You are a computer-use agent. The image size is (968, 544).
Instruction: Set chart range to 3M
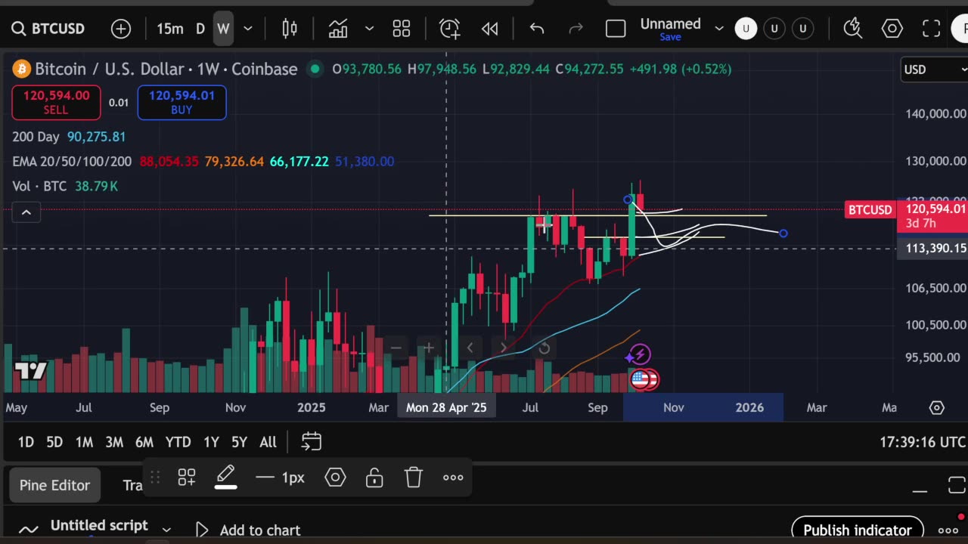(114, 442)
